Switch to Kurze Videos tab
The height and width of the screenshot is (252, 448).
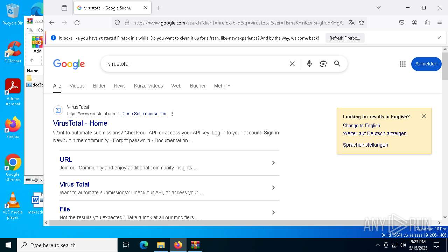148,86
